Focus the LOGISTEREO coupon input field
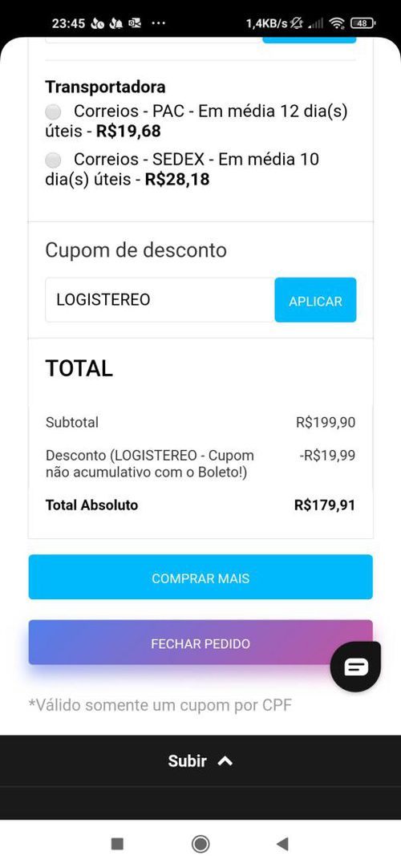 [160, 300]
